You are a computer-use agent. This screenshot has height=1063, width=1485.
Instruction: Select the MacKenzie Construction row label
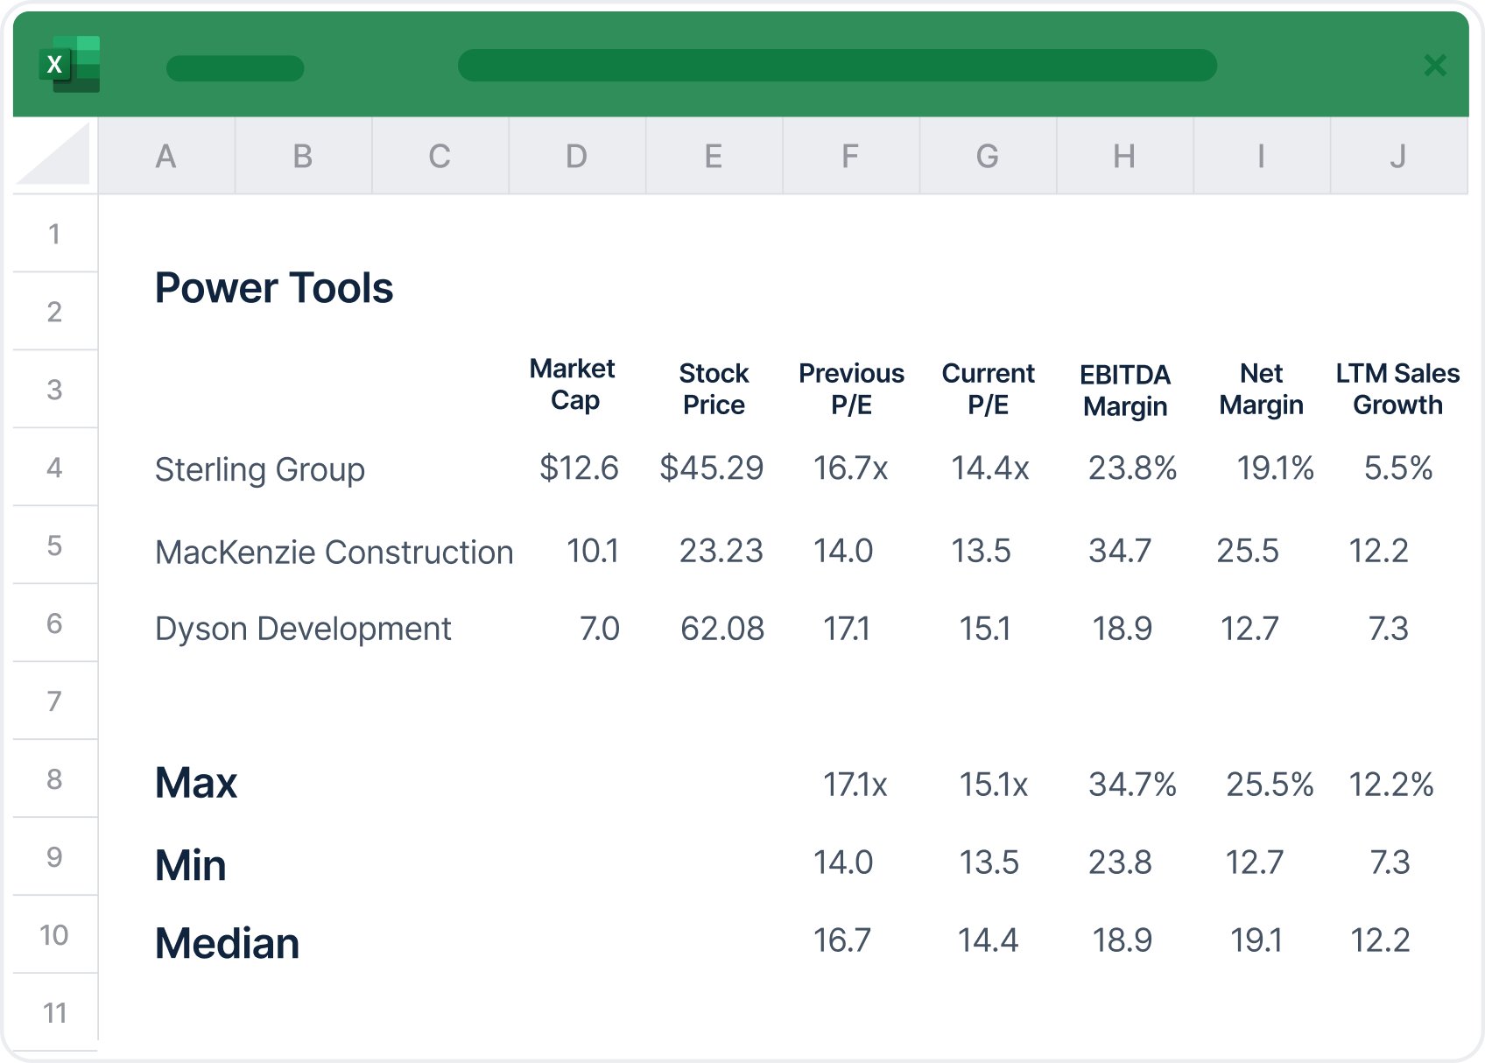click(x=334, y=552)
